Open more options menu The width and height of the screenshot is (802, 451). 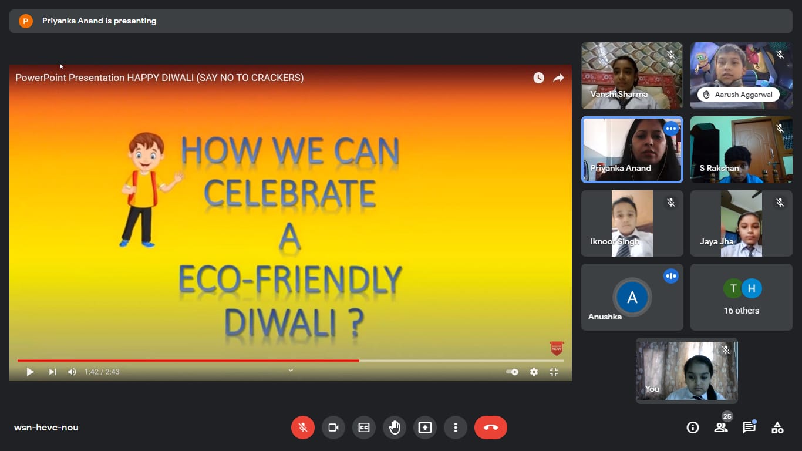(456, 428)
